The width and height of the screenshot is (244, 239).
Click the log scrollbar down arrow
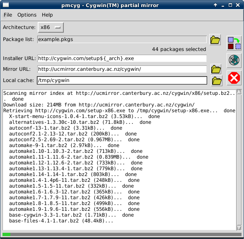[x=239, y=228]
